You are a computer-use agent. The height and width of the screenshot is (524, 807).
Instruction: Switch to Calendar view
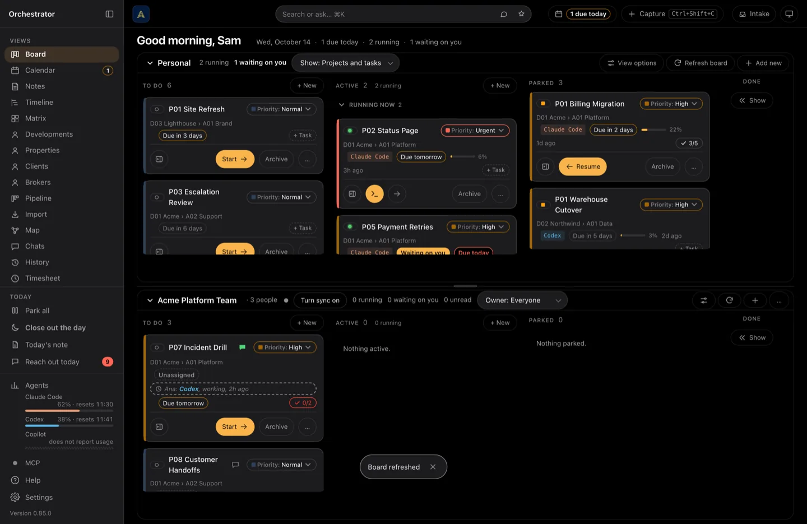coord(62,70)
